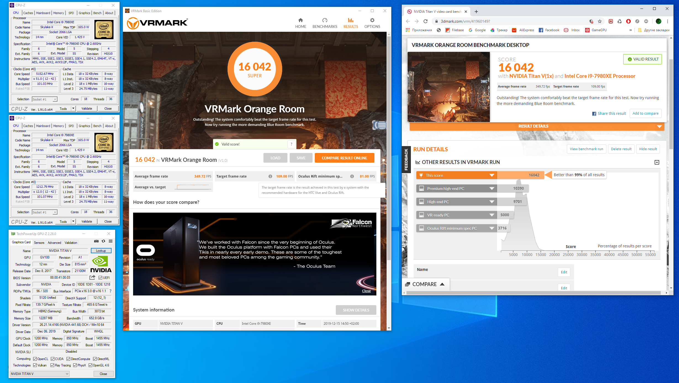Viewport: 679px width, 383px height.
Task: Click SHOW DETAILS button in VRMark
Action: (x=356, y=310)
